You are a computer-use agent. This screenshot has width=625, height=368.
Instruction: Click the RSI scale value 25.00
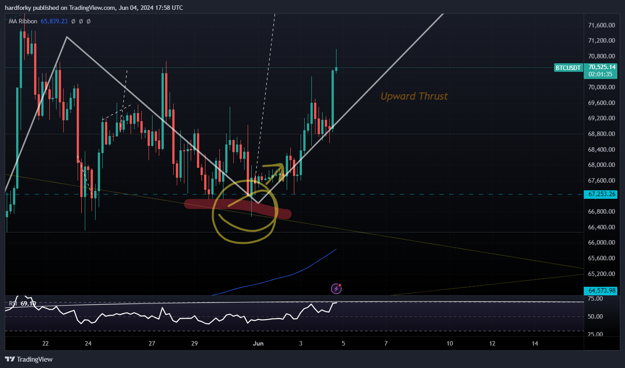coord(594,335)
